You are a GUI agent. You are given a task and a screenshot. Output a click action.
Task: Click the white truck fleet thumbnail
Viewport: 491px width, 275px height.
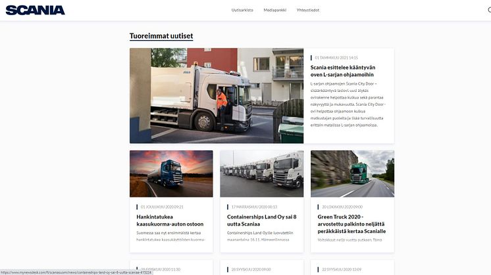(261, 173)
